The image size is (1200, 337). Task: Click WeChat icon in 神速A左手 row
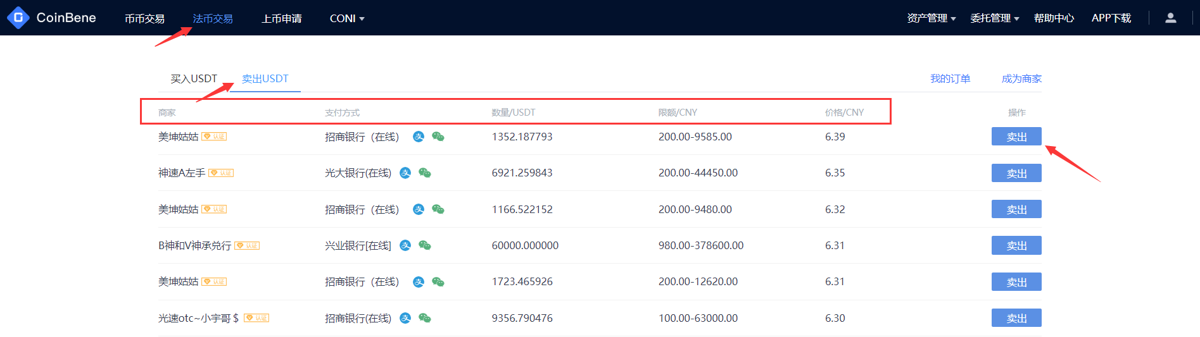425,173
